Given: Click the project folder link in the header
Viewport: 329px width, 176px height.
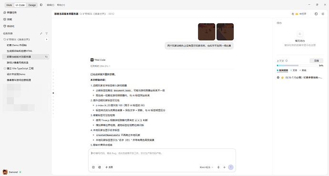Looking at the screenshot, I should pos(93,14).
